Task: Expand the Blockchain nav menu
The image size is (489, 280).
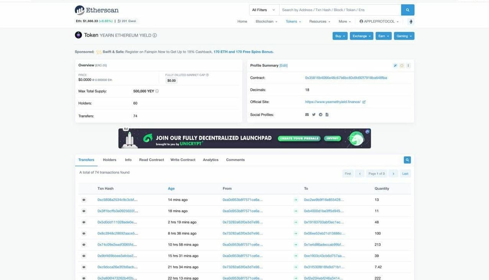Action: pos(266,21)
